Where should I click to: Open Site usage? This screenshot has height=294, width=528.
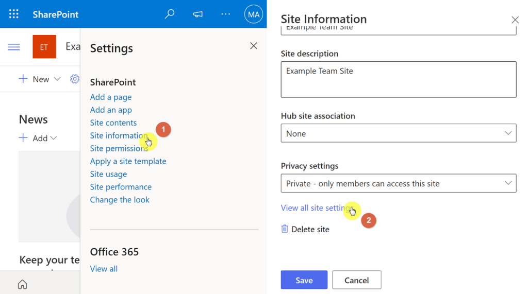(x=108, y=174)
